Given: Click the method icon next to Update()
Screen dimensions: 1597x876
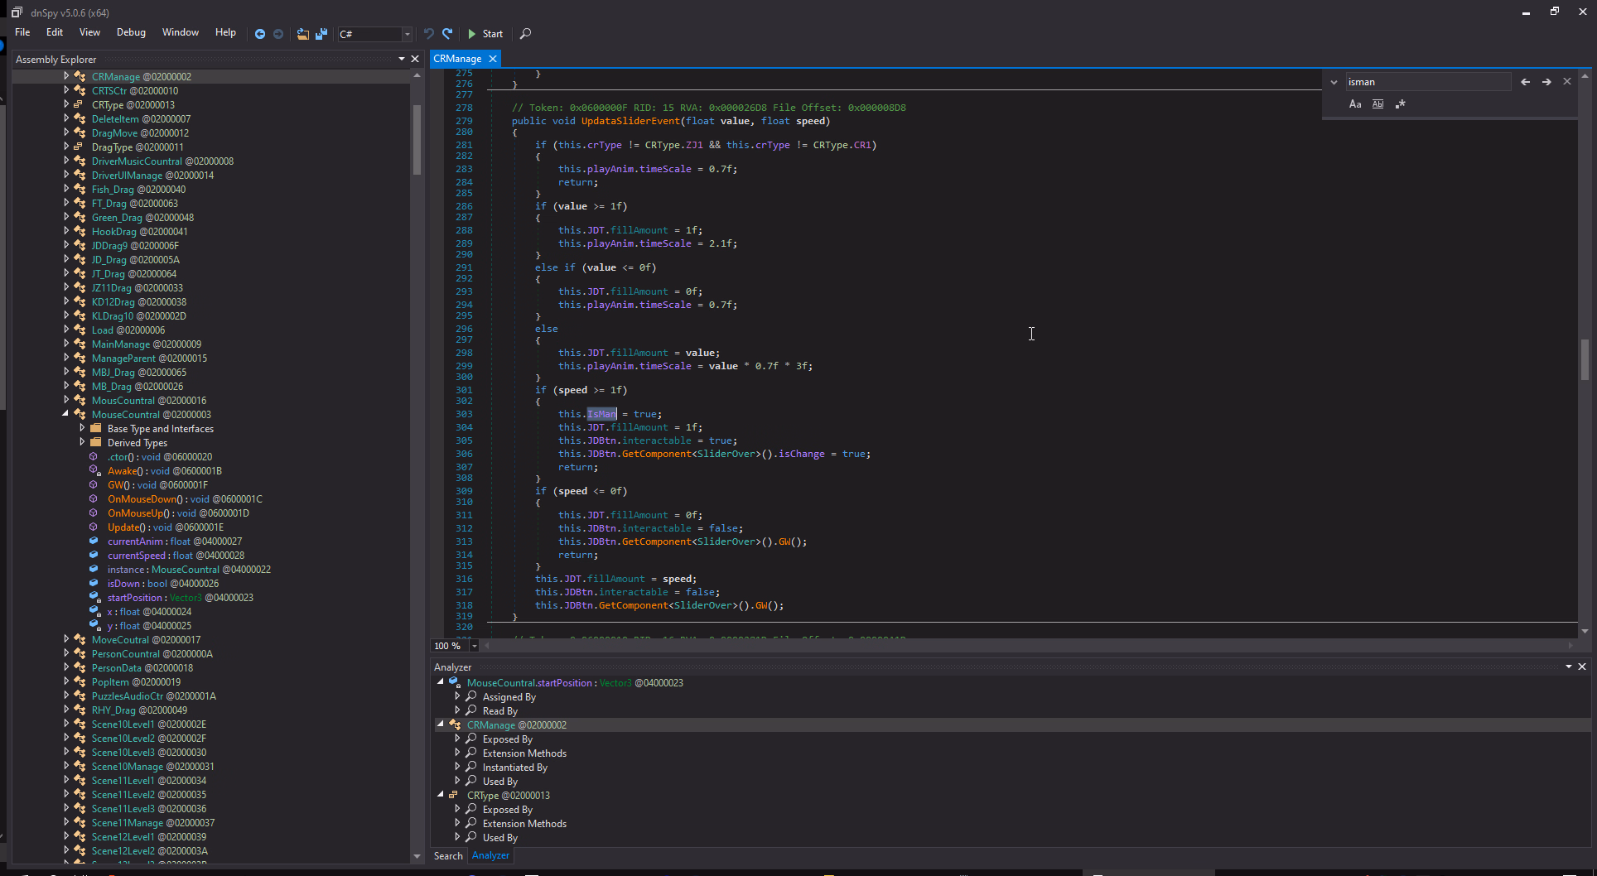Looking at the screenshot, I should (94, 527).
